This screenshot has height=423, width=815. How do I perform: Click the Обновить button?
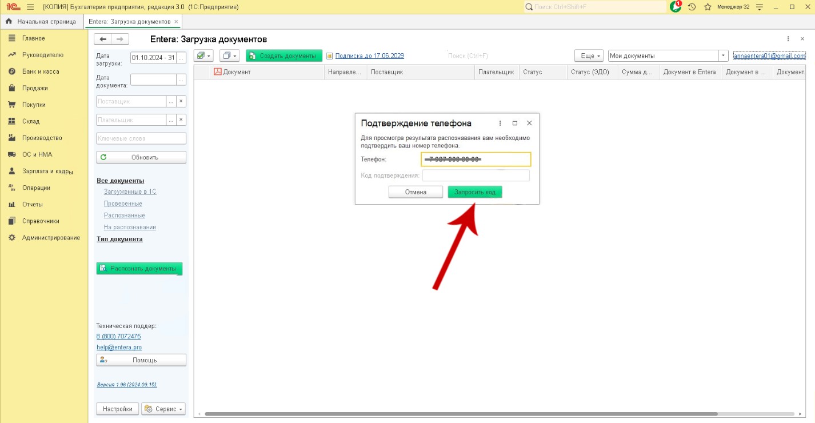(141, 157)
